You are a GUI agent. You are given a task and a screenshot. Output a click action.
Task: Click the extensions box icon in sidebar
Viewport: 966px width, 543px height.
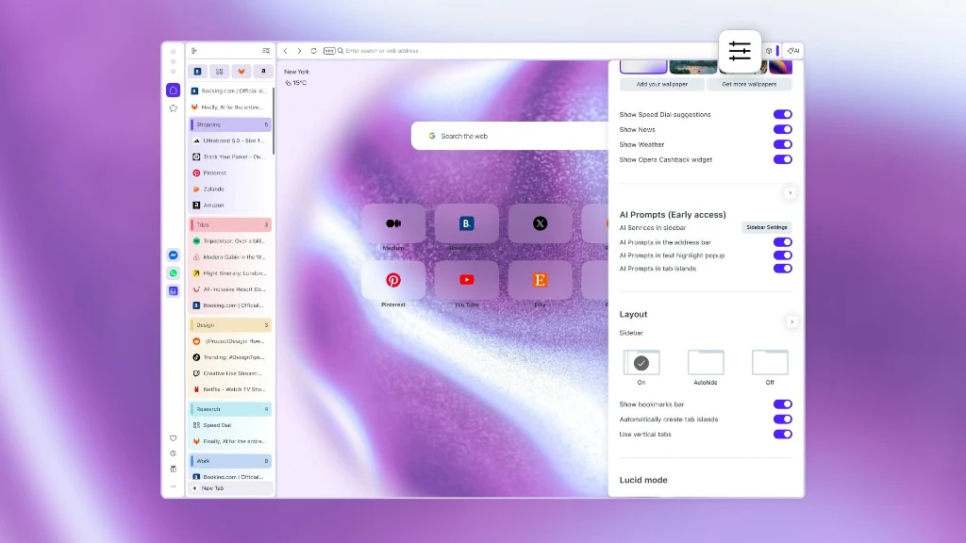pyautogui.click(x=174, y=469)
